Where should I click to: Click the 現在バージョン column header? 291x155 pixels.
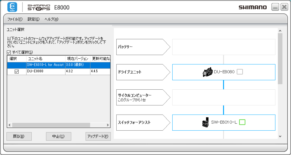tap(77, 58)
